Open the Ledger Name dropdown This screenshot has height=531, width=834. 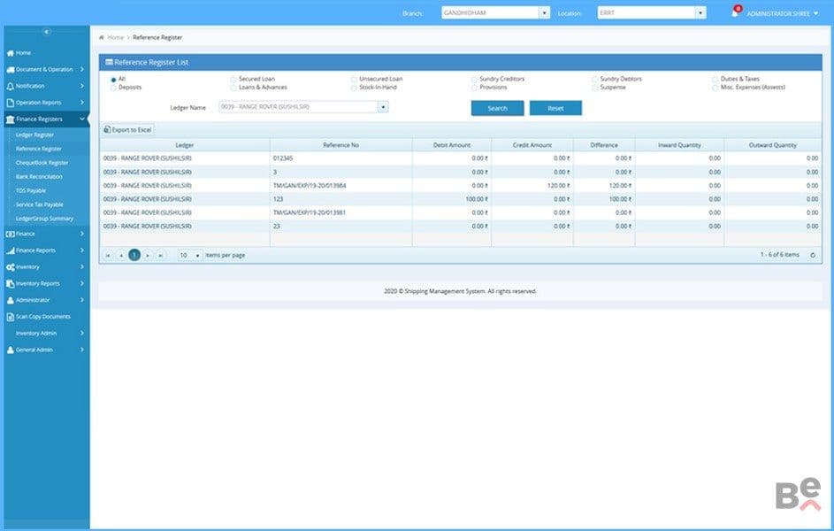coord(383,107)
